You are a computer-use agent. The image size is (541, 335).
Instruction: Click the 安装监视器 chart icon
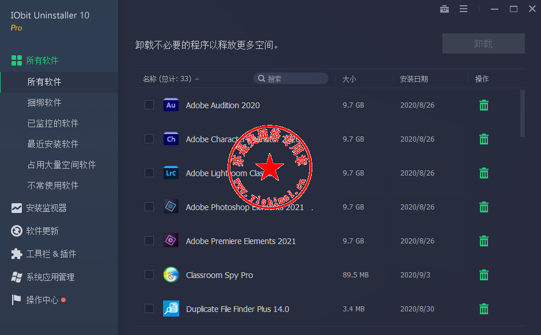click(17, 208)
